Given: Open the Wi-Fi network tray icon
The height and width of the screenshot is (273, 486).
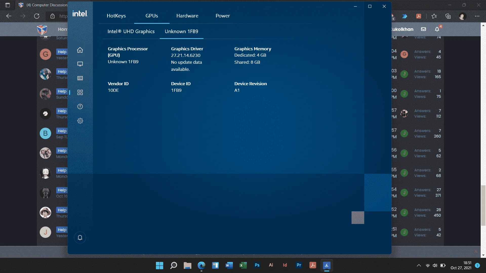Looking at the screenshot, I should (x=428, y=265).
